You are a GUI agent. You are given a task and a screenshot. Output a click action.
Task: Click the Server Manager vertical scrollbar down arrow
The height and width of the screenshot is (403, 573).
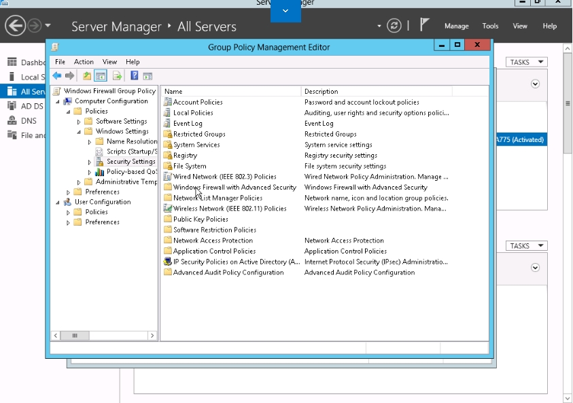[x=568, y=398]
